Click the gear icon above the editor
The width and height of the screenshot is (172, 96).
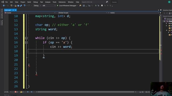pyautogui.click(x=161, y=10)
